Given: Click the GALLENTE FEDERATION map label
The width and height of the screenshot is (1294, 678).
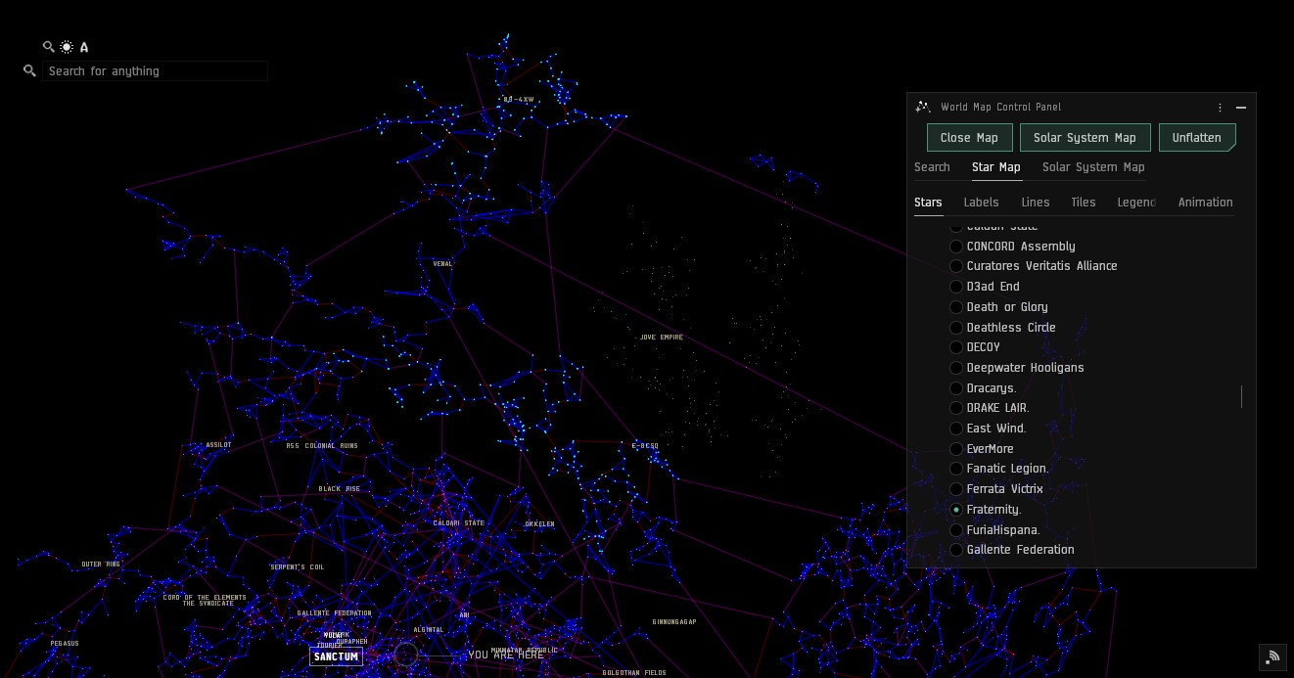Looking at the screenshot, I should tap(335, 613).
